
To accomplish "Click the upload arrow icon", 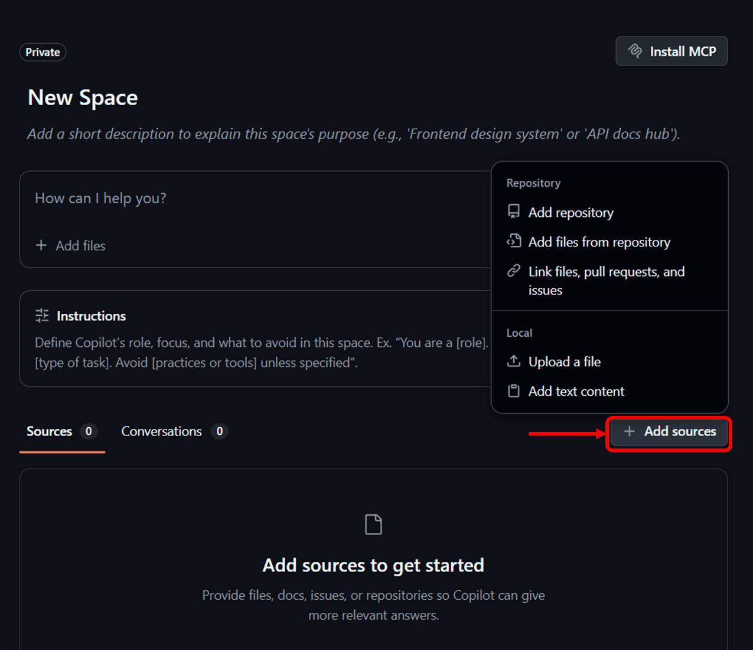I will coord(514,361).
